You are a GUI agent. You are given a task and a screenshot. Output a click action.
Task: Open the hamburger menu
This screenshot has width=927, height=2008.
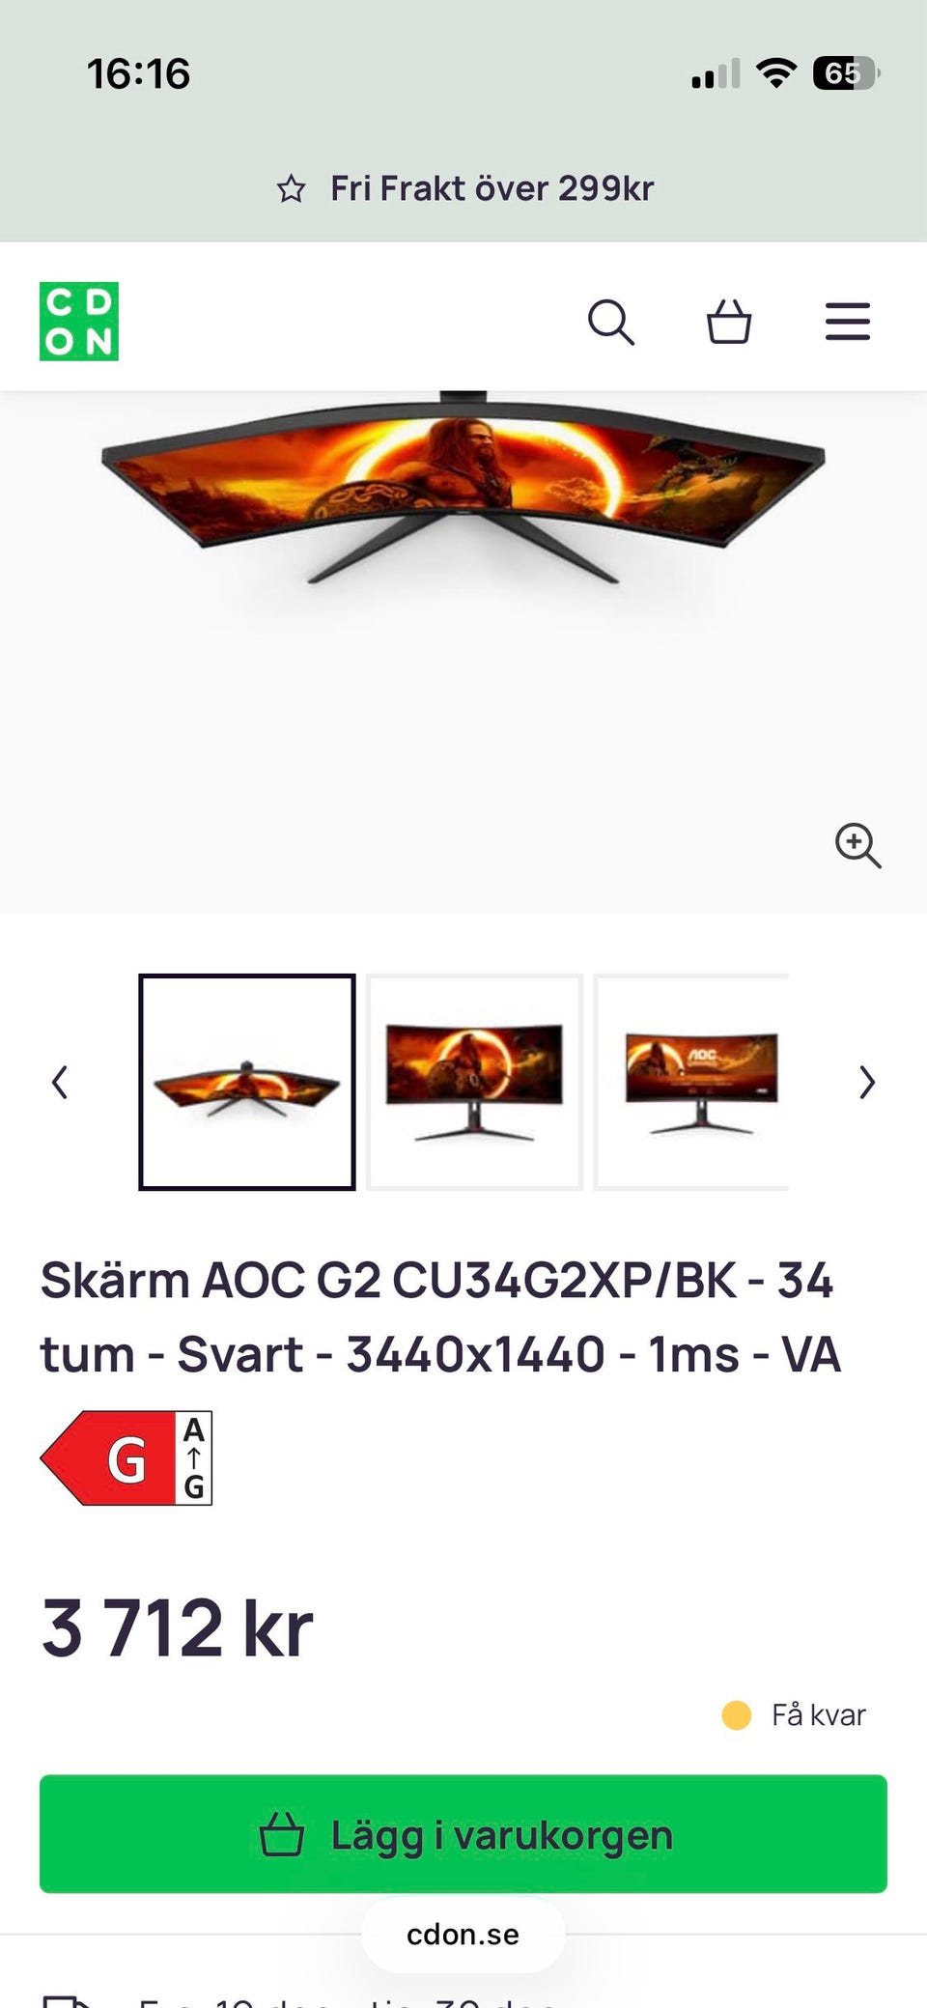[x=848, y=322]
